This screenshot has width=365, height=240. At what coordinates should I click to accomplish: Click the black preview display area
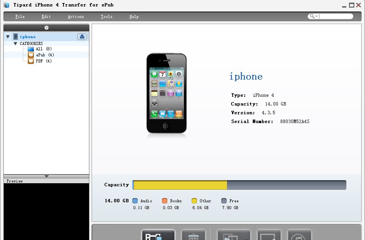pos(46,211)
